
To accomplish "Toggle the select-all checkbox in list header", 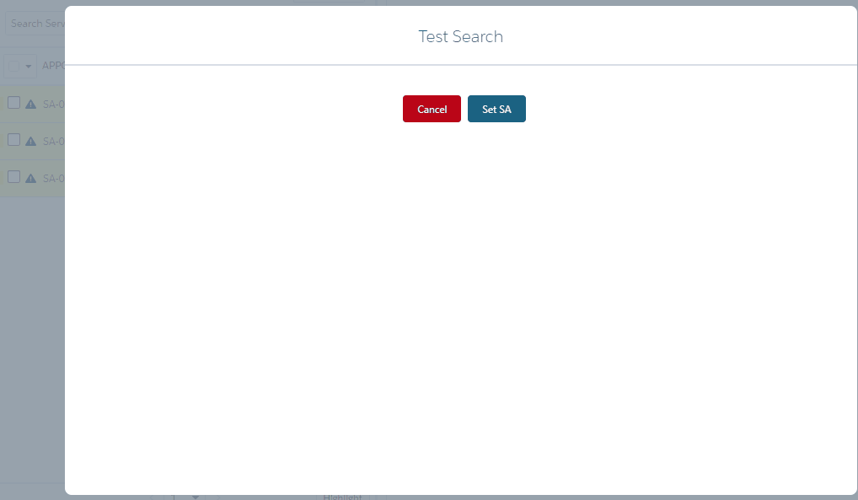I will tap(14, 66).
